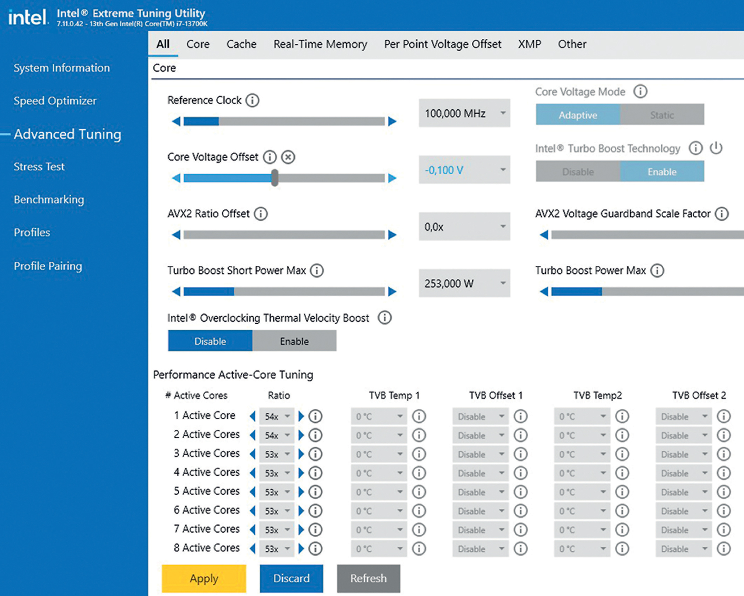
Task: Disable Intel Turbo Boost Technology
Action: pyautogui.click(x=577, y=171)
